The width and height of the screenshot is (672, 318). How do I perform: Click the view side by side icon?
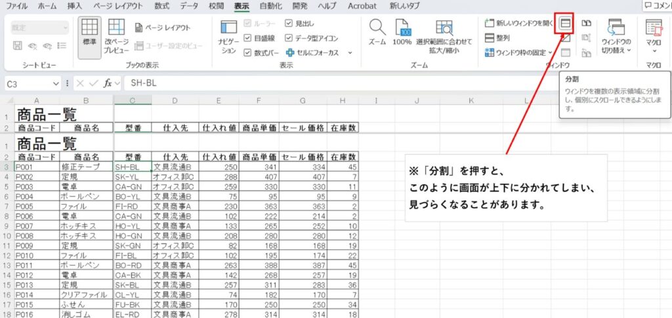586,24
